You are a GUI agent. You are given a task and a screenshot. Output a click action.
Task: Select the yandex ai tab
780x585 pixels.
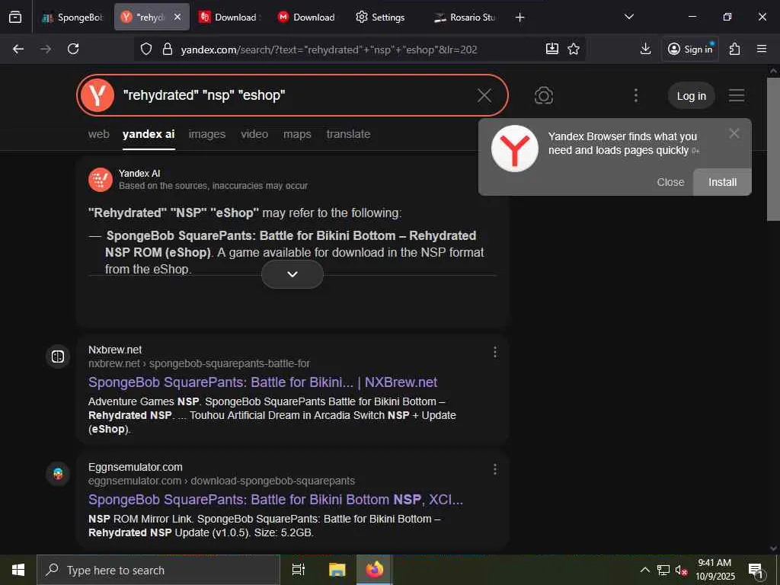(149, 134)
